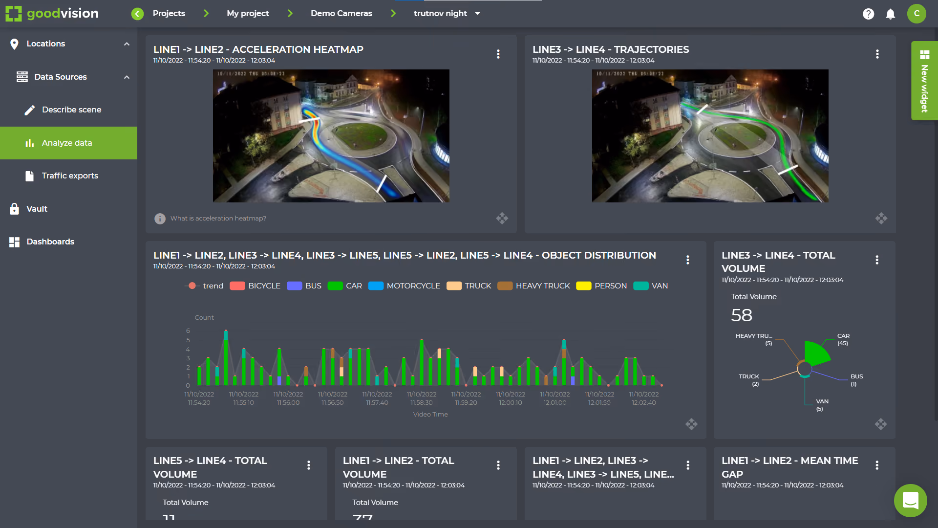
Task: Toggle the MOTORCYCLE legend series
Action: [x=404, y=286]
